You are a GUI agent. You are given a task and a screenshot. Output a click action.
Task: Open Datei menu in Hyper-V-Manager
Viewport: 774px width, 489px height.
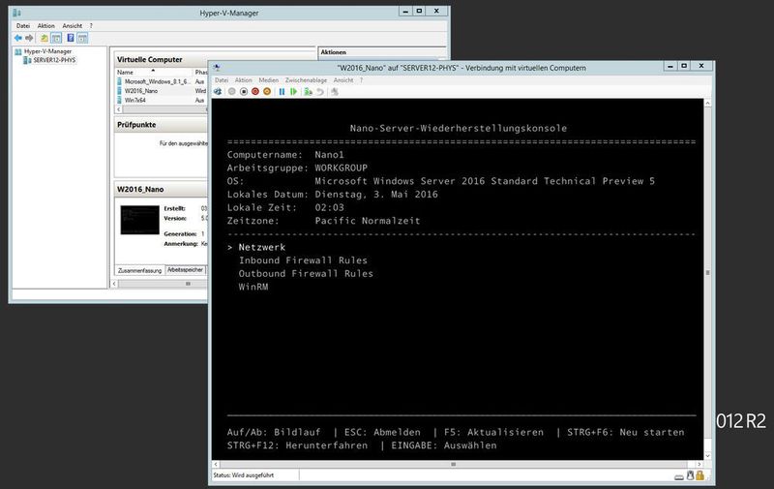23,26
